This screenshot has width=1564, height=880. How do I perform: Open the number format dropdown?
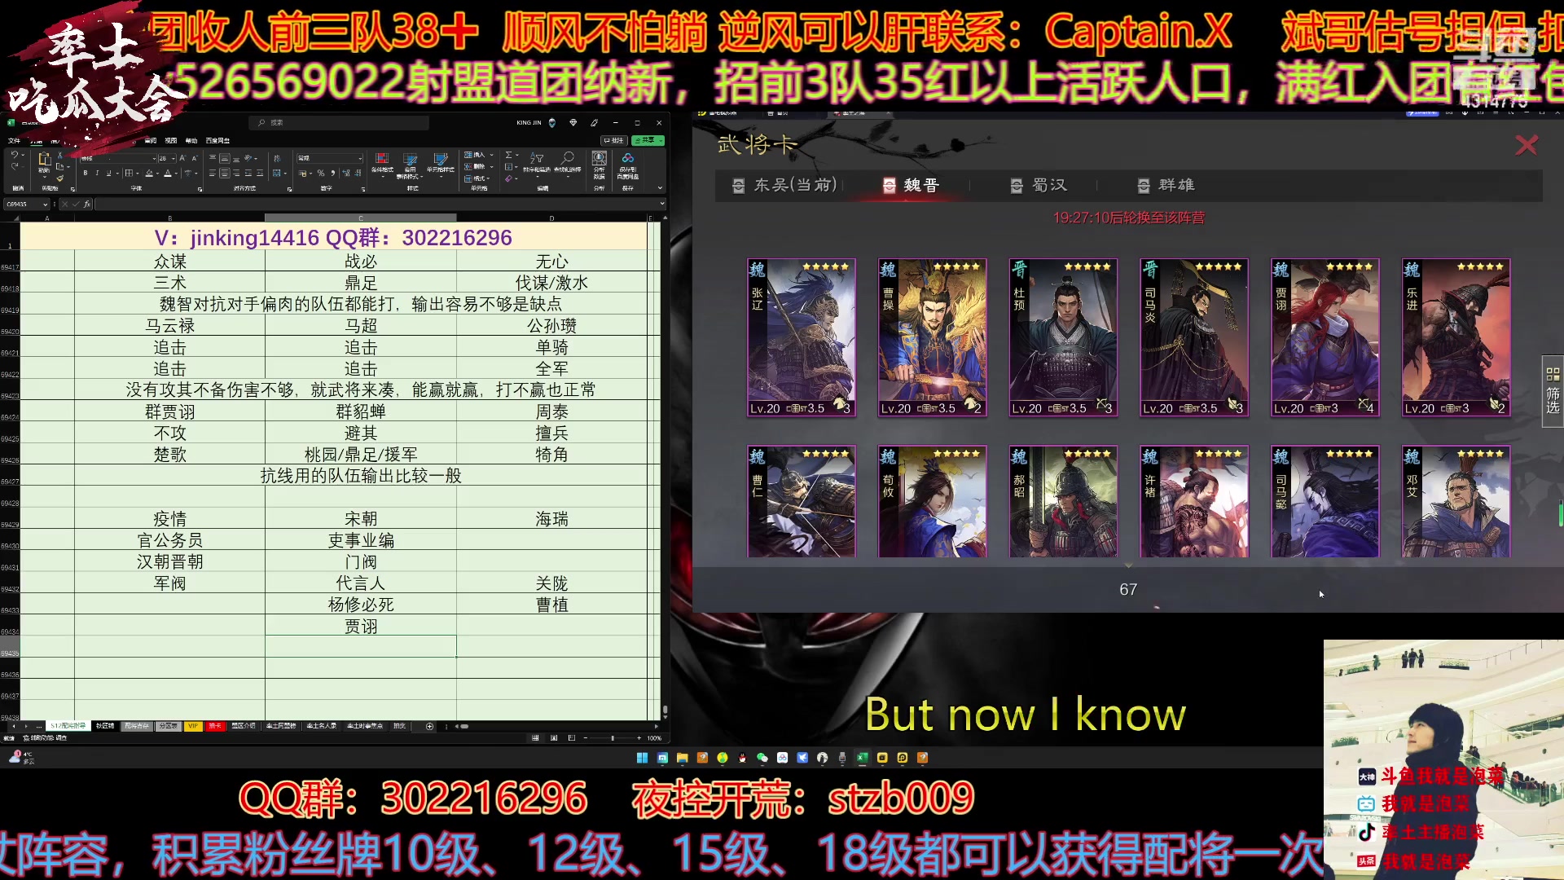(x=360, y=158)
